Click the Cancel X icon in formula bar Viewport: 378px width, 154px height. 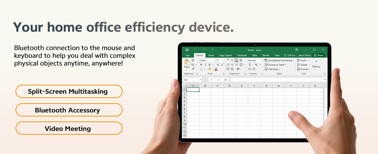212,80
